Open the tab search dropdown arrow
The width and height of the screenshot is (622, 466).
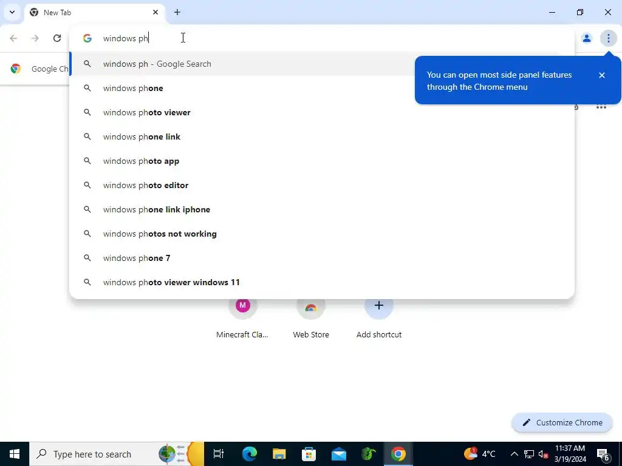[x=12, y=12]
